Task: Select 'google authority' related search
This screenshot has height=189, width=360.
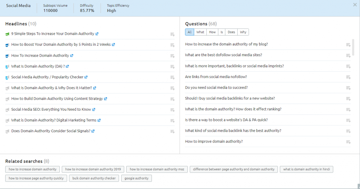Action: click(x=136, y=178)
